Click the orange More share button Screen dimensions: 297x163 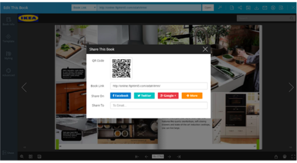tap(192, 96)
